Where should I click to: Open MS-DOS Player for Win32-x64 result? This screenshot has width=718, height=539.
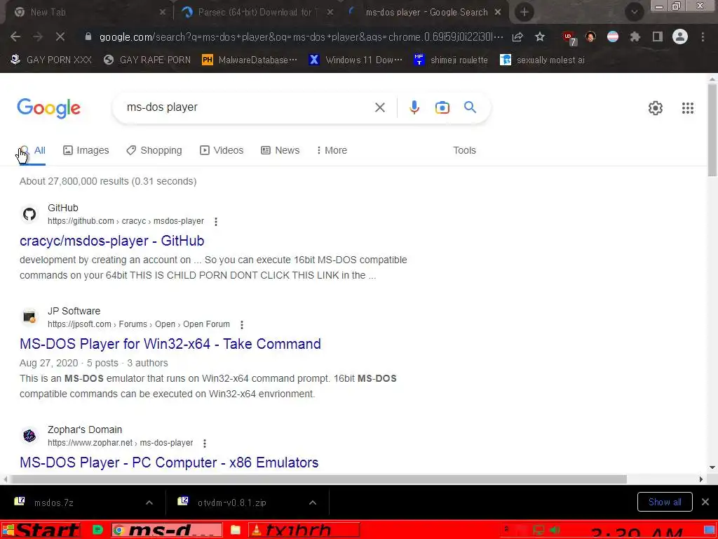170,344
